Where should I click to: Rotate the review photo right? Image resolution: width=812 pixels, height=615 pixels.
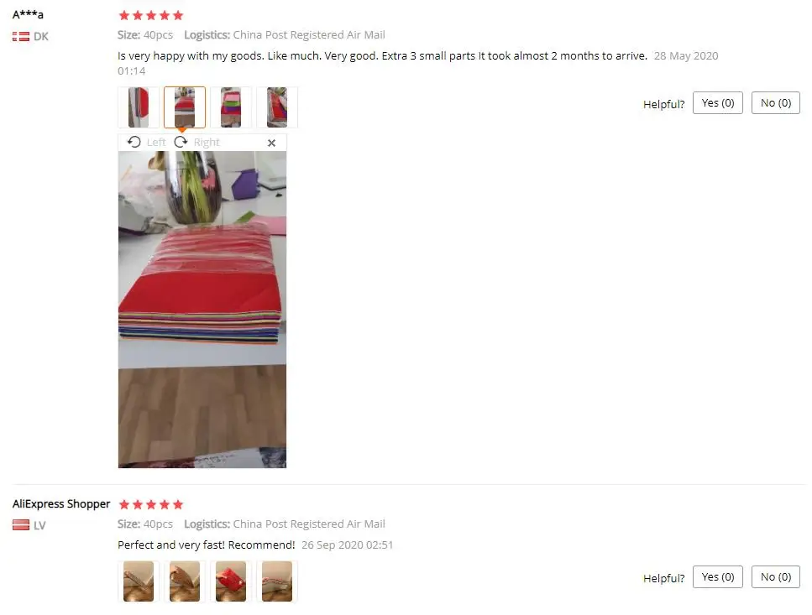pos(196,143)
